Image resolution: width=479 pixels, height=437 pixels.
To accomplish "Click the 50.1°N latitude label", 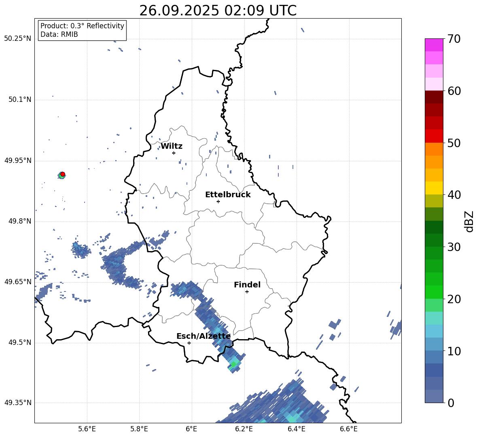I will click(19, 99).
